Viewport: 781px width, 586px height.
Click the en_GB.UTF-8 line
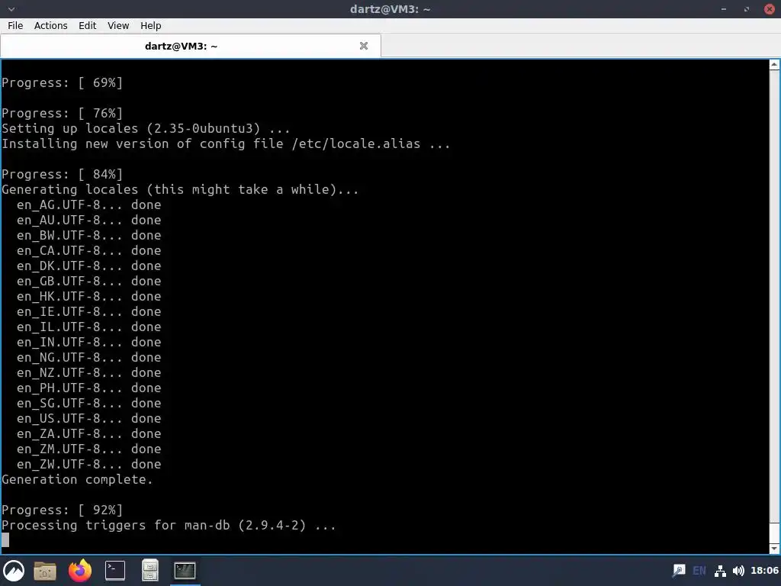coord(88,281)
